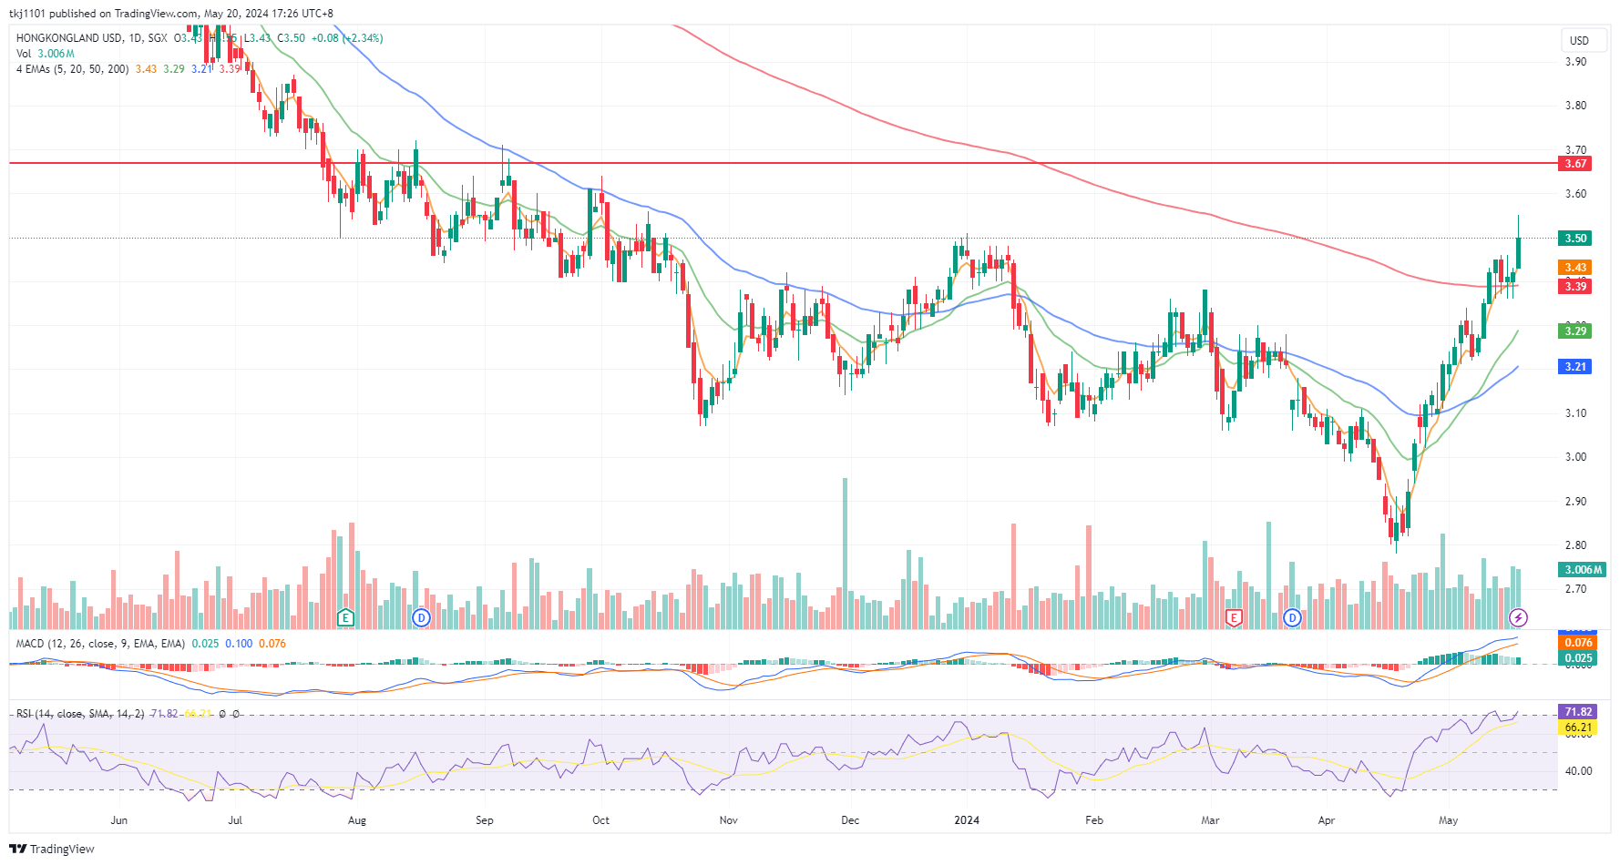The width and height of the screenshot is (1620, 865).
Task: Click the red 3.67 price label
Action: pos(1575,164)
